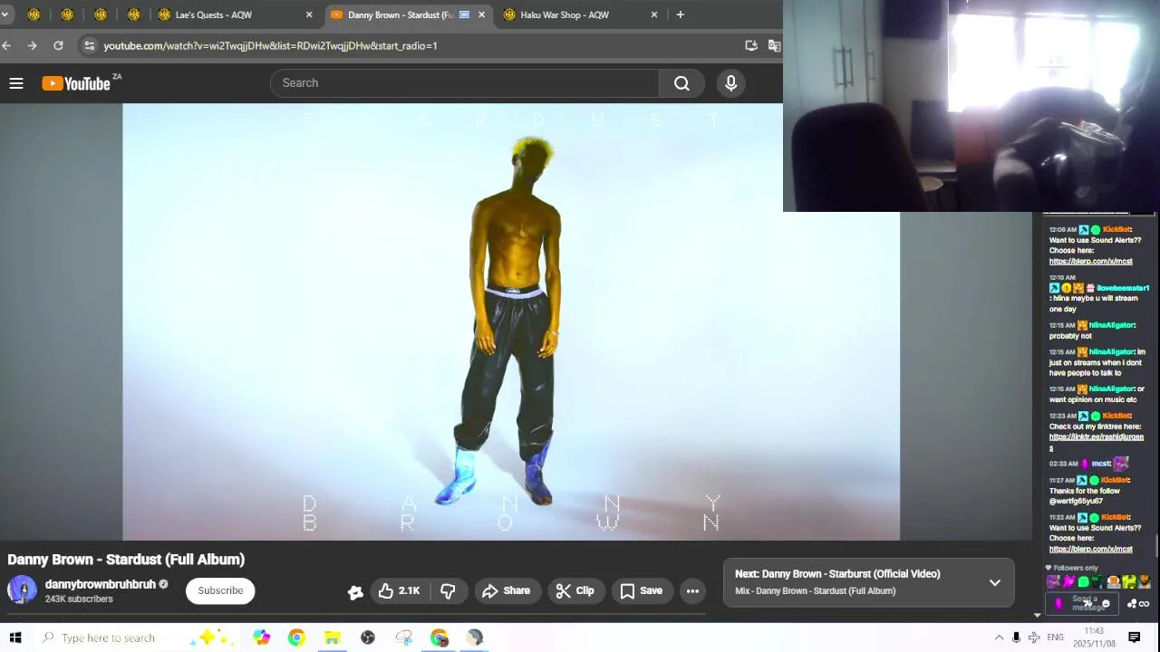Click the infinity icon beside chat input
1160x652 pixels.
pos(1144,604)
